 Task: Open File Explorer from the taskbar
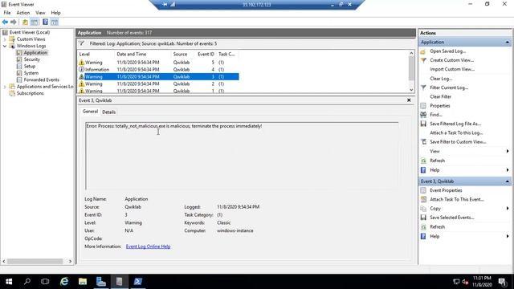tap(83, 282)
